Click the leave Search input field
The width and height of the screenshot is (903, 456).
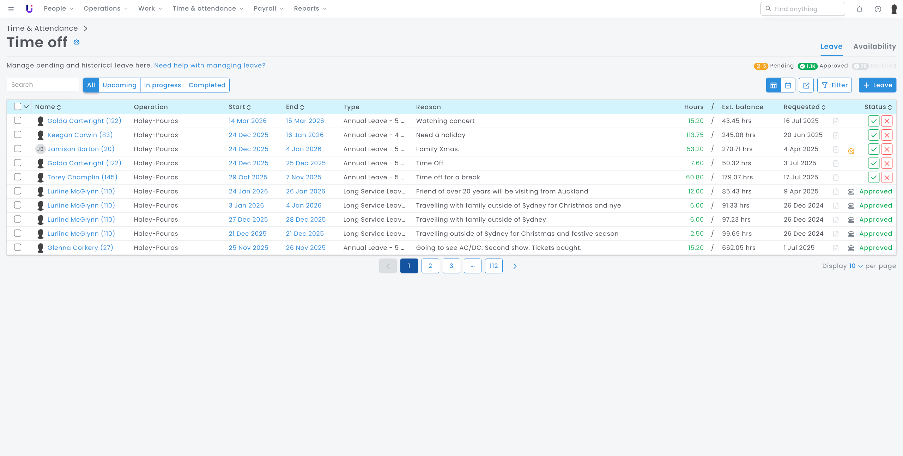pos(43,85)
